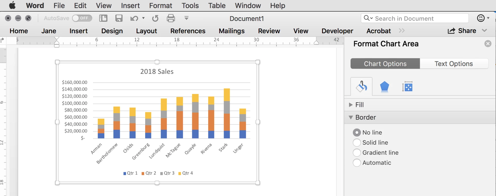Print the document using the printer icon
Image resolution: width=496 pixels, height=196 pixels.
[x=171, y=18]
